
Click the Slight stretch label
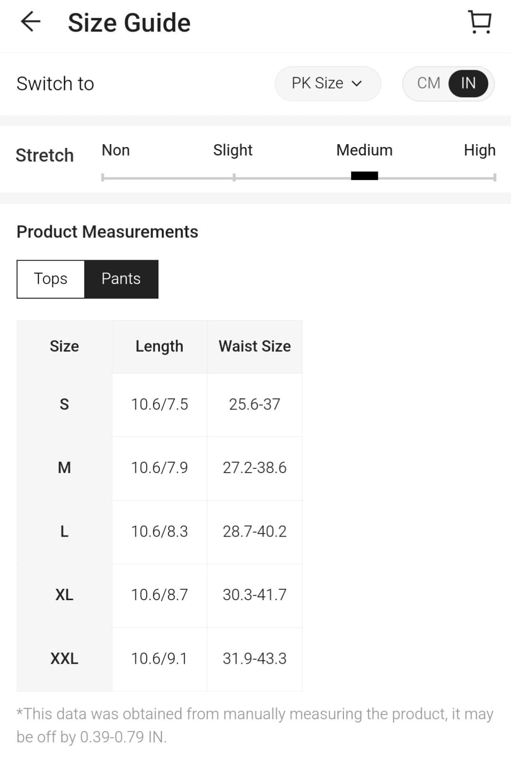pyautogui.click(x=232, y=150)
